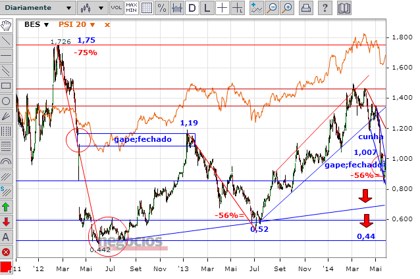Viewport: 420px width, 279px height.
Task: Toggle the L logarithmic scale button
Action: coord(207,8)
